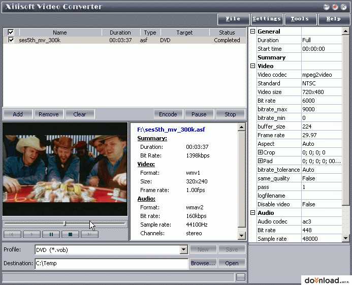Click the Duration column header
Screen dimensions: 352x285
[120, 33]
